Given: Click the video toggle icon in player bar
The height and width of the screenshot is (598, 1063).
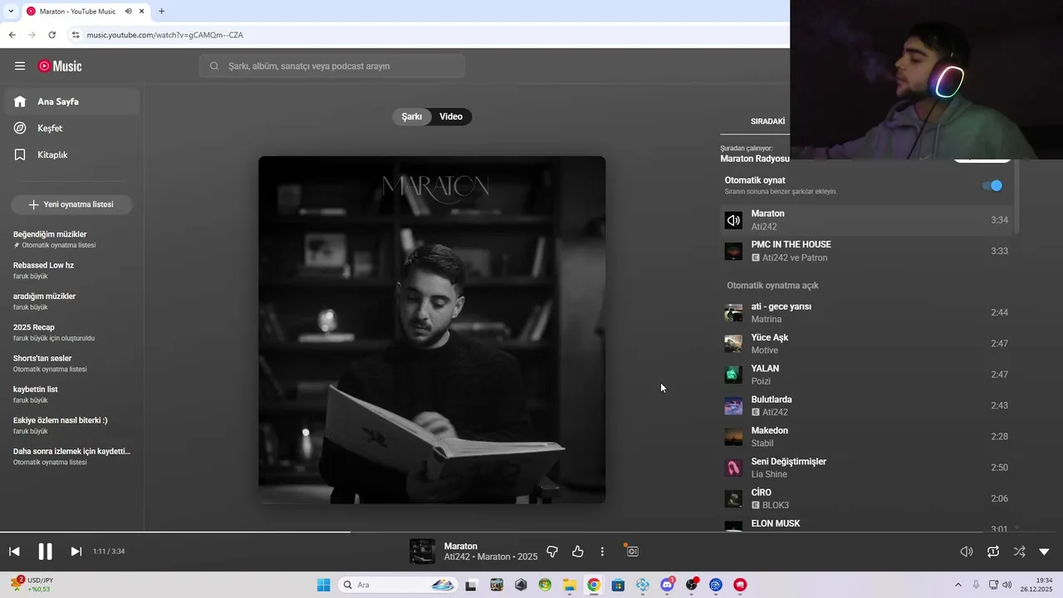Looking at the screenshot, I should point(632,551).
